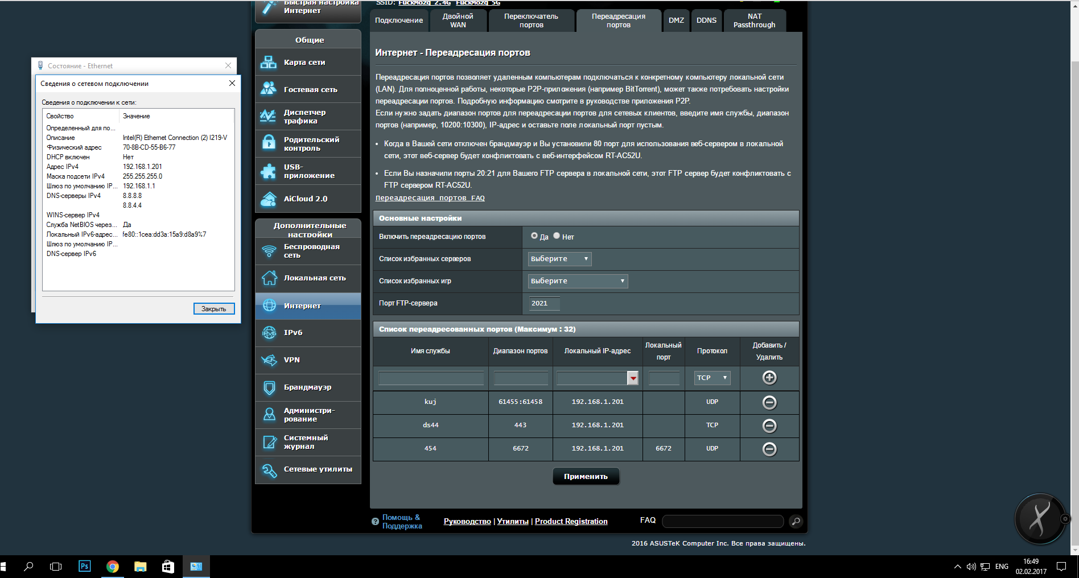Click the Guest Network (Гостевая сеть) icon

[269, 89]
